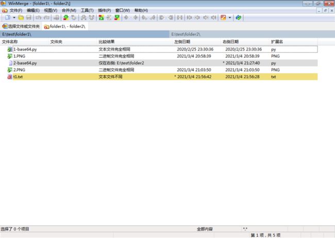This screenshot has width=335, height=238.
Task: Click the Redo toolbar icon
Action: click(x=46, y=18)
